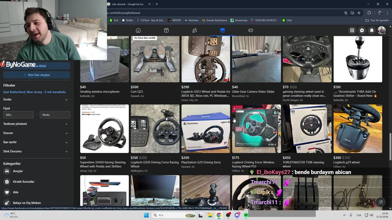Open the THRUSTMASTER T598 listing image
This screenshot has width=392, height=220.
[307, 129]
